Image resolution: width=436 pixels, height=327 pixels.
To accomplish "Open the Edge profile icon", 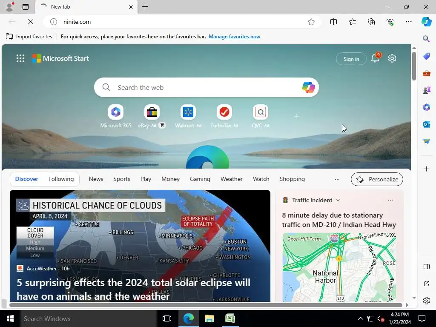I will [10, 7].
